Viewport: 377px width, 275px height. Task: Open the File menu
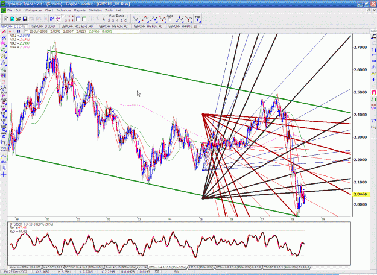pyautogui.click(x=10, y=10)
